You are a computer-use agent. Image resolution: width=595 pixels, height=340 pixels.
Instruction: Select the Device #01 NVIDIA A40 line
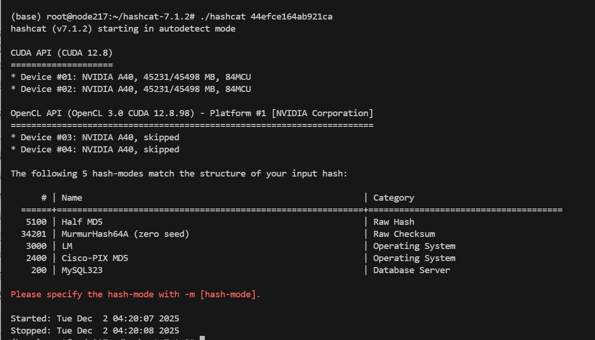point(131,77)
